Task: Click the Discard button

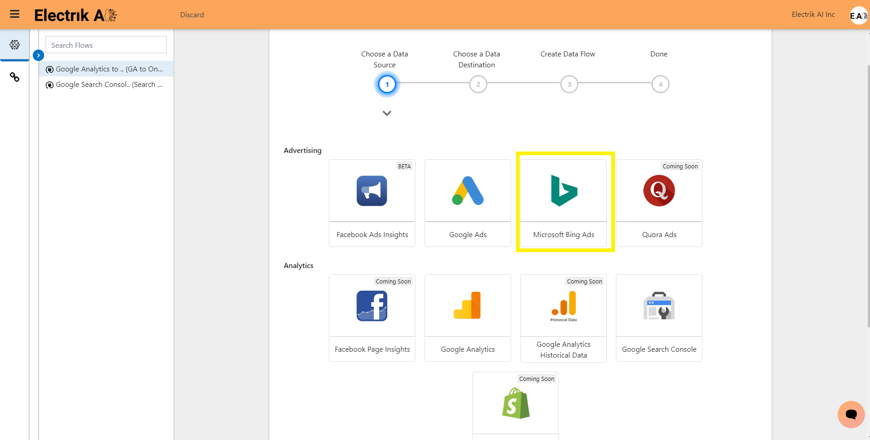Action: (192, 15)
